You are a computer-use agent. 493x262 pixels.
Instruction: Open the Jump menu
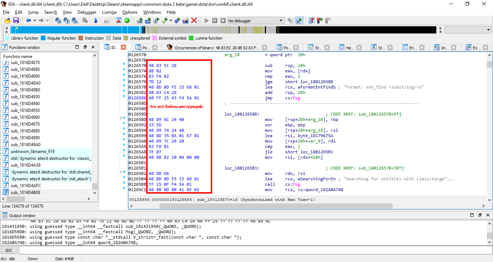point(33,12)
